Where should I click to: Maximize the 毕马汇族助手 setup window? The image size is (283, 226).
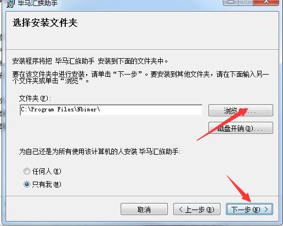coord(246,3)
